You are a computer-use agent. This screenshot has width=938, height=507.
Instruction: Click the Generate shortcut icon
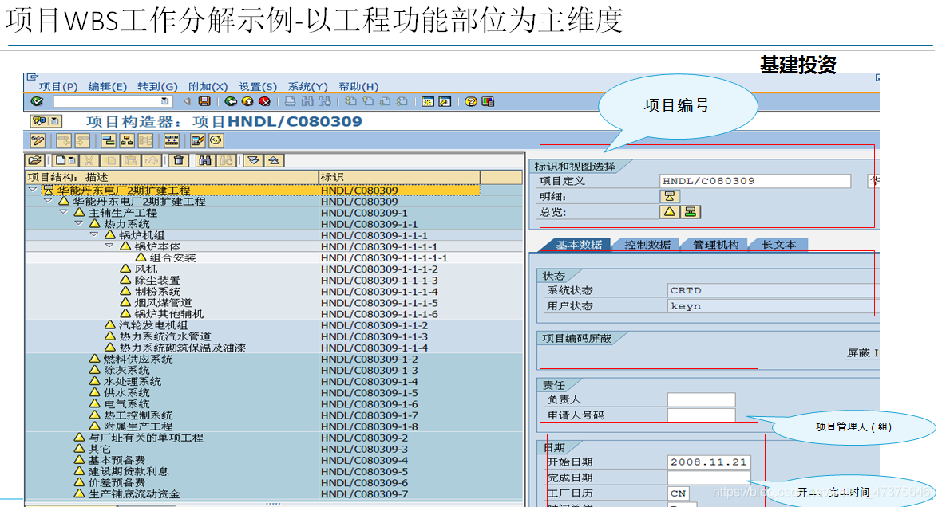coord(445,101)
